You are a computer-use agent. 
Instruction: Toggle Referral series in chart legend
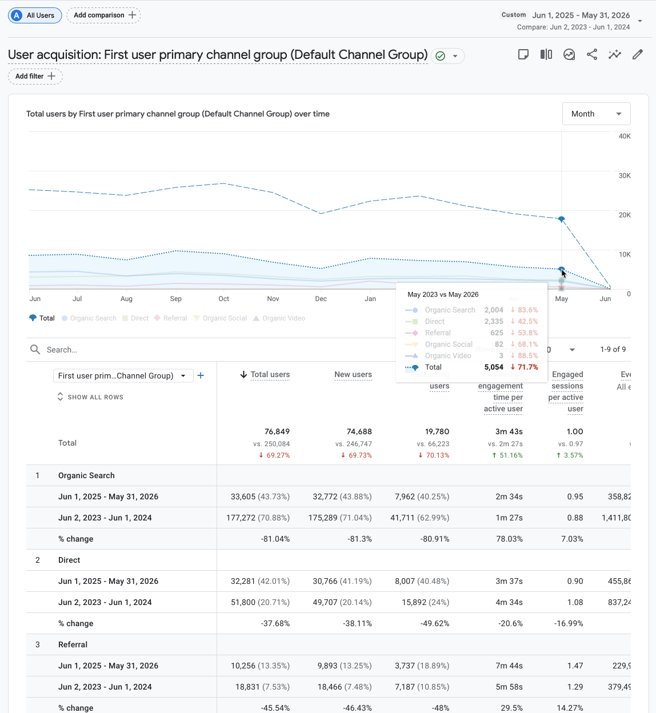tap(170, 318)
